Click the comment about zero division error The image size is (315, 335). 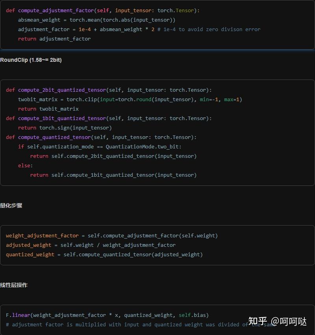[x=209, y=29]
